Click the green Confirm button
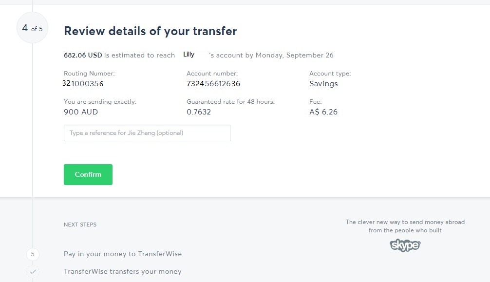The image size is (490, 282). pos(88,174)
